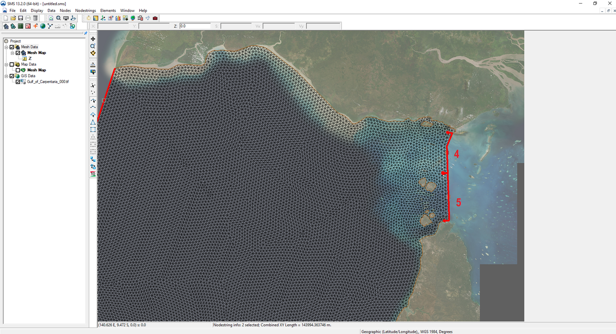The height and width of the screenshot is (334, 616).
Task: Enable the Map Data checkbox
Action: pyautogui.click(x=12, y=65)
